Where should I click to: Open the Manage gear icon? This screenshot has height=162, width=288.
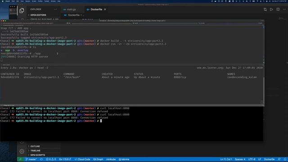(22, 151)
